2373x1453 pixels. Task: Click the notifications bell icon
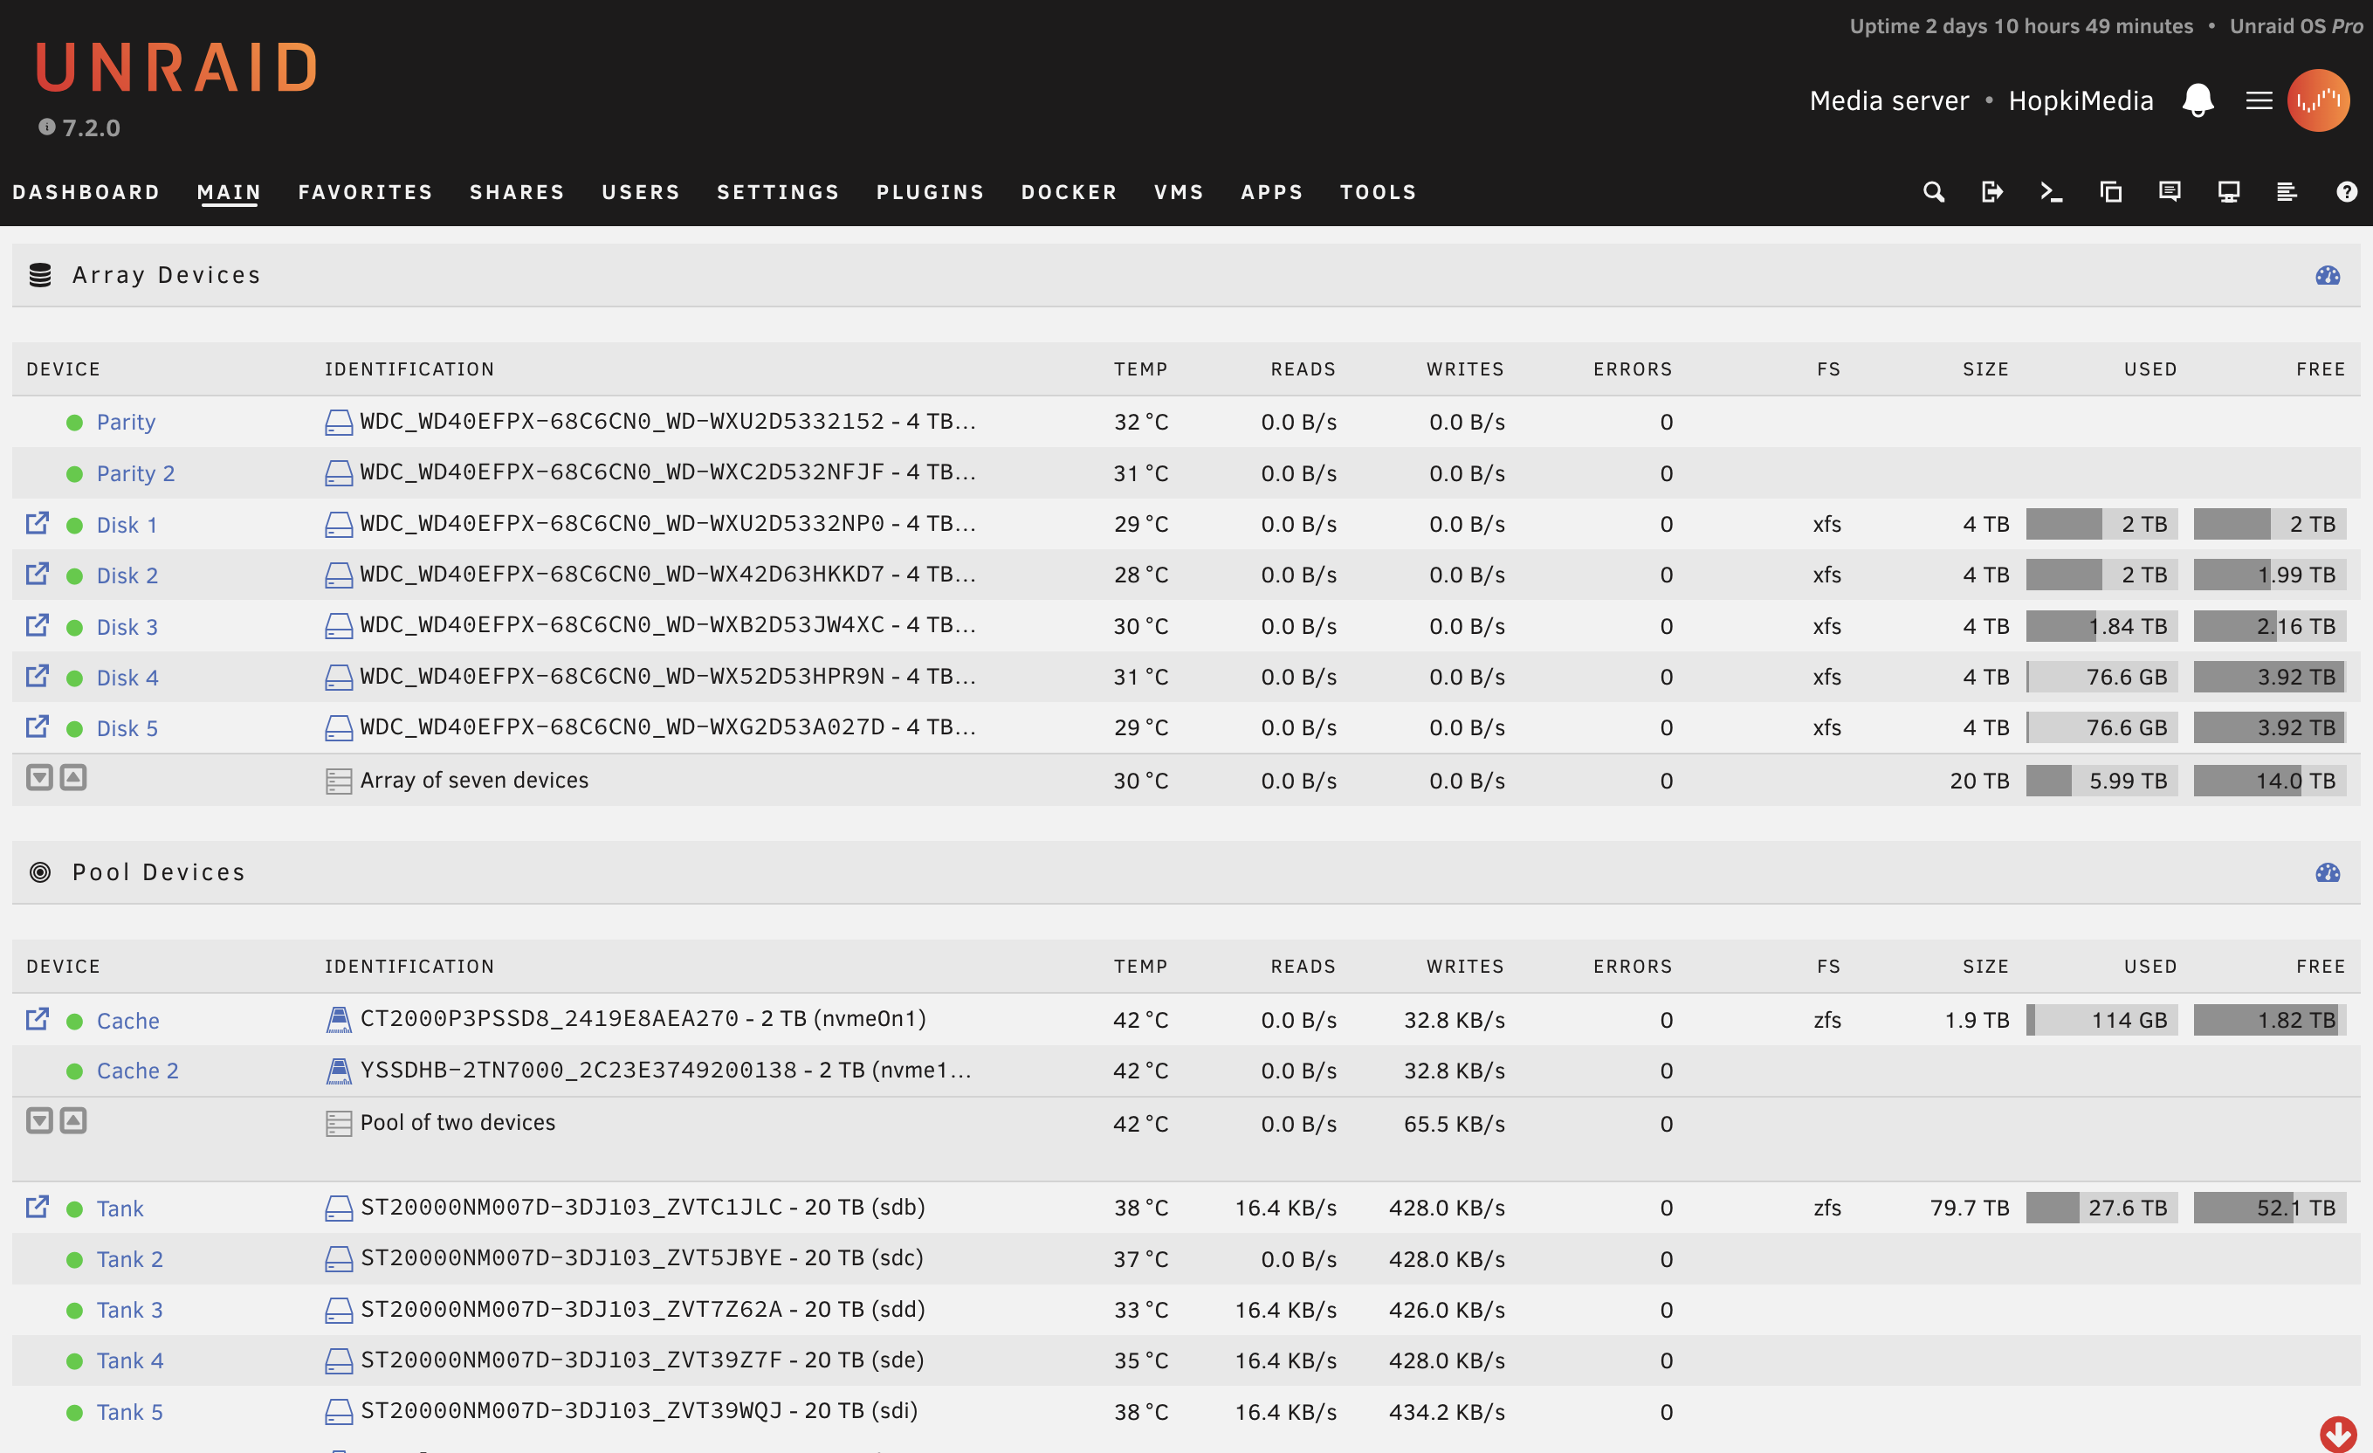tap(2198, 100)
